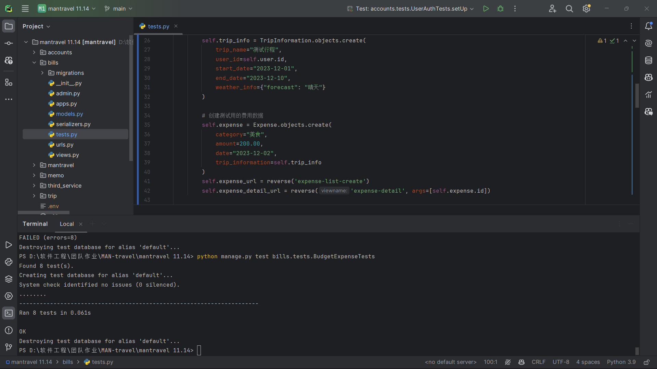This screenshot has height=369, width=657.
Task: Open Search Everywhere magnifier
Action: coord(569,9)
